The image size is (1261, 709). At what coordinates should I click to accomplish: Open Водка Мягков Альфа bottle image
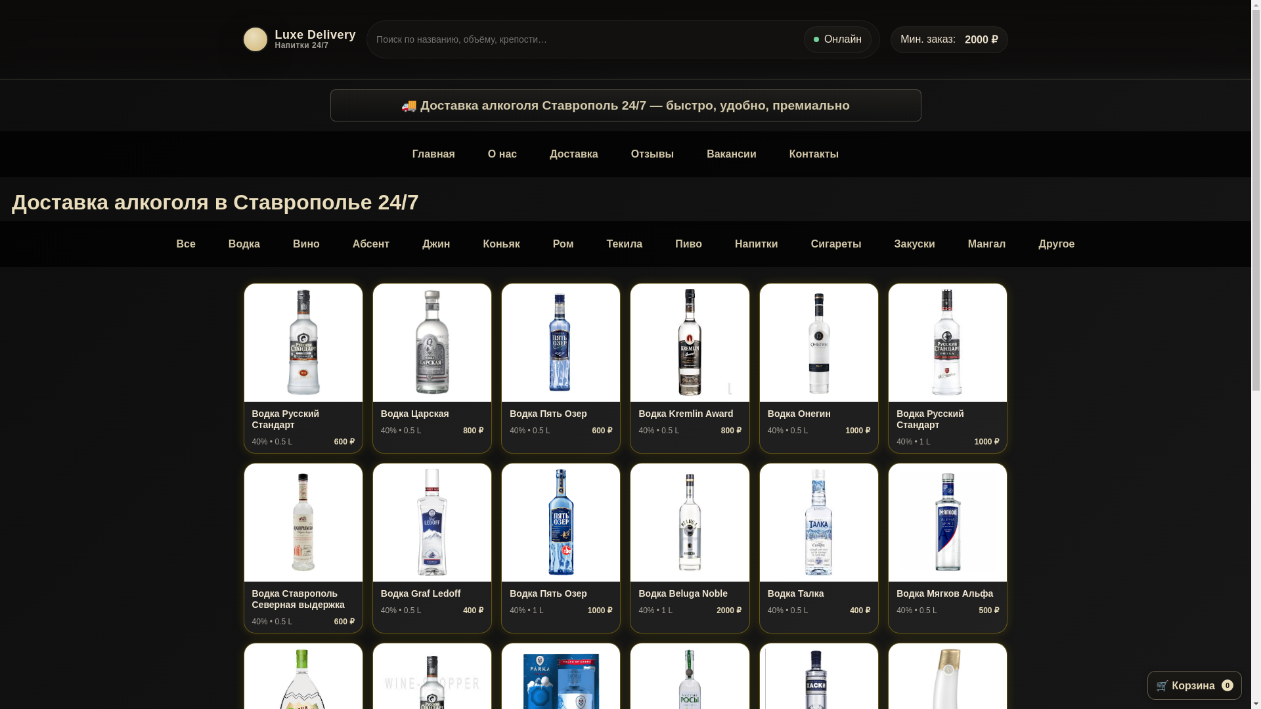(948, 523)
